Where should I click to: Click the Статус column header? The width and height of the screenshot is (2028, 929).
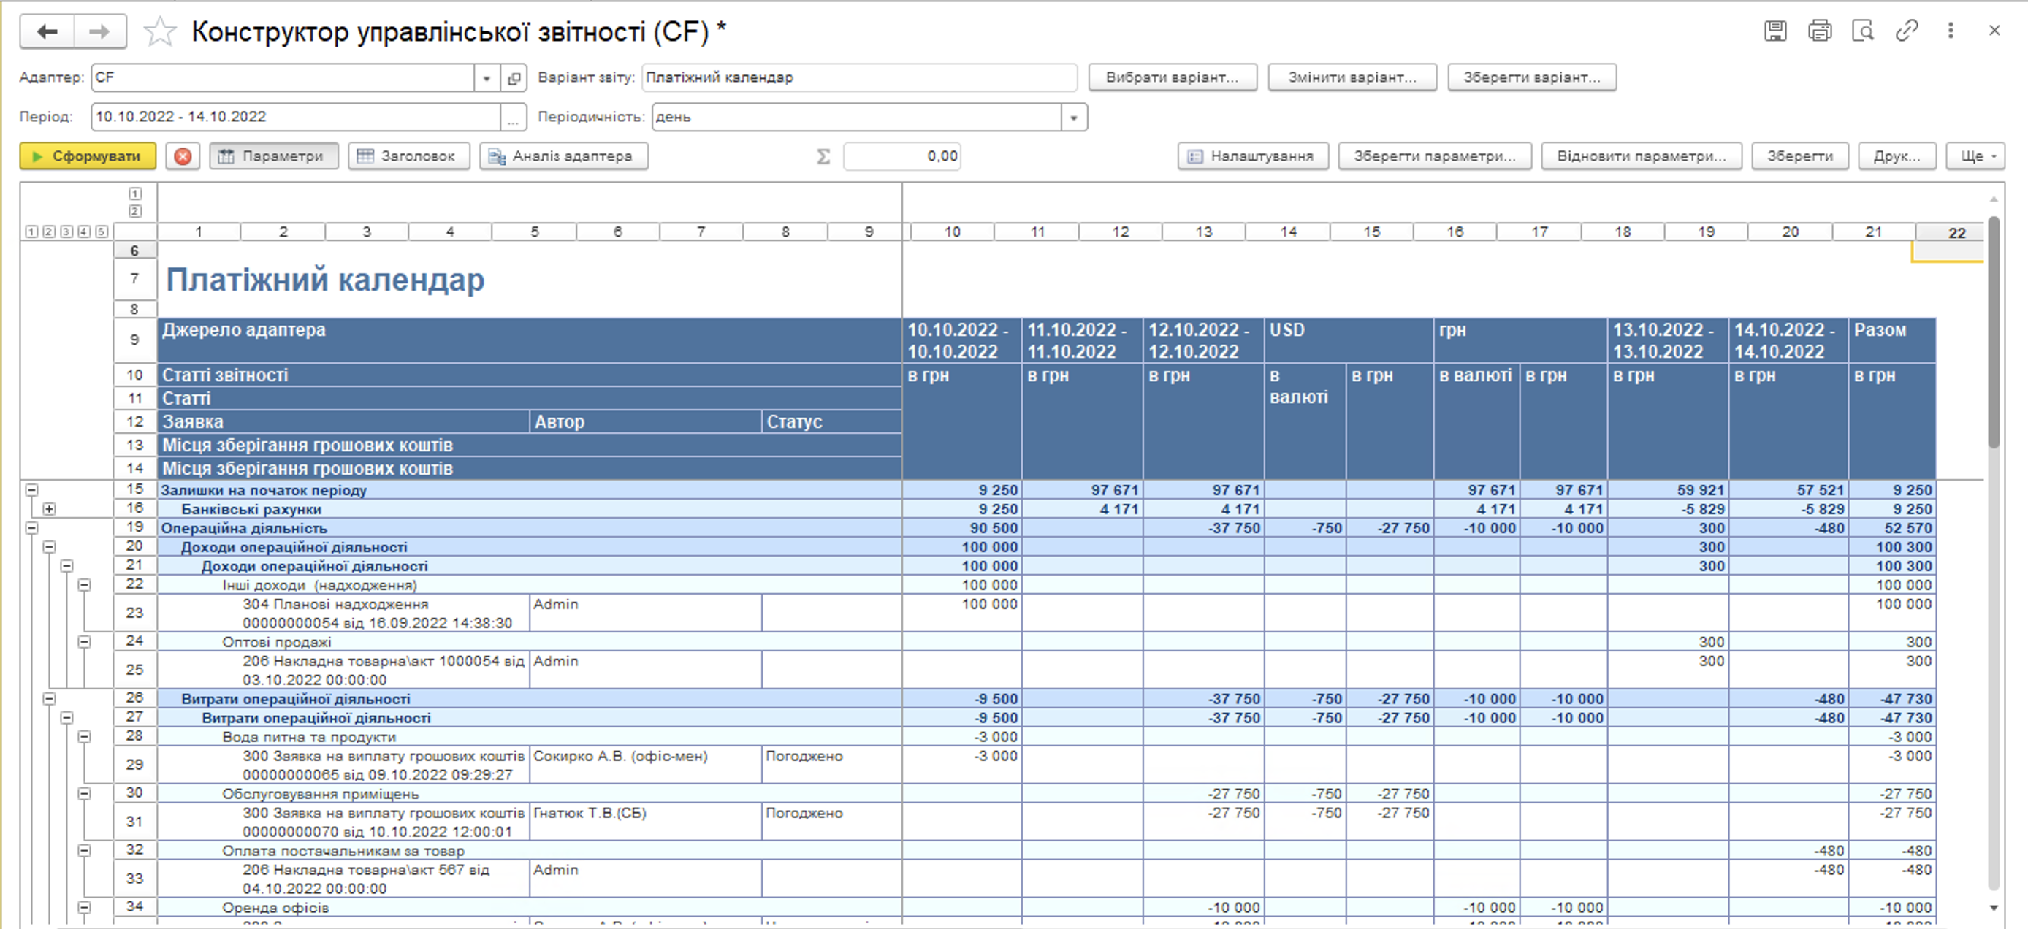(x=831, y=422)
